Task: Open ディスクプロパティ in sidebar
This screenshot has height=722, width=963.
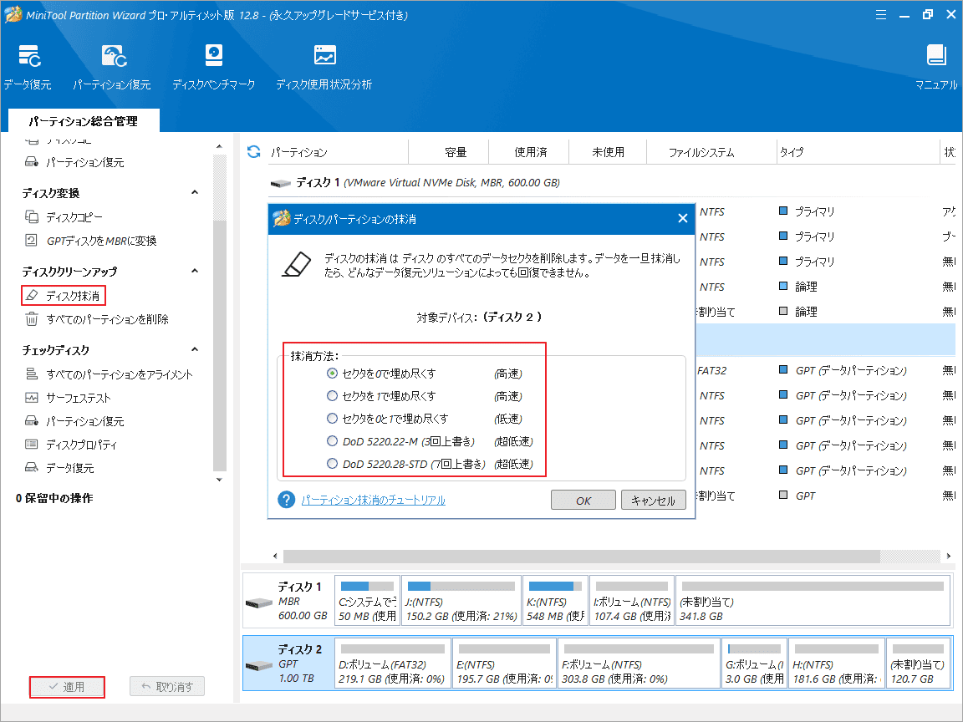Action: [x=70, y=445]
